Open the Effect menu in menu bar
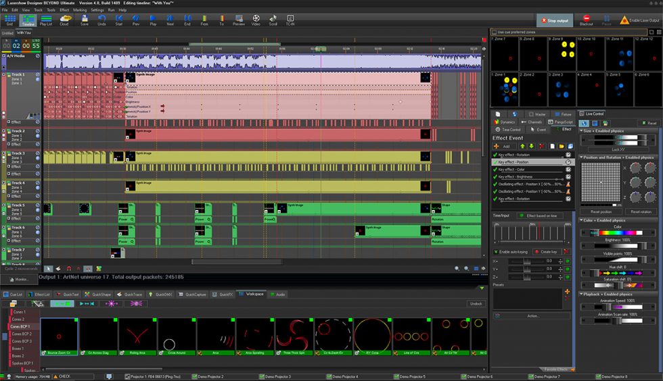The width and height of the screenshot is (663, 381). pos(64,10)
